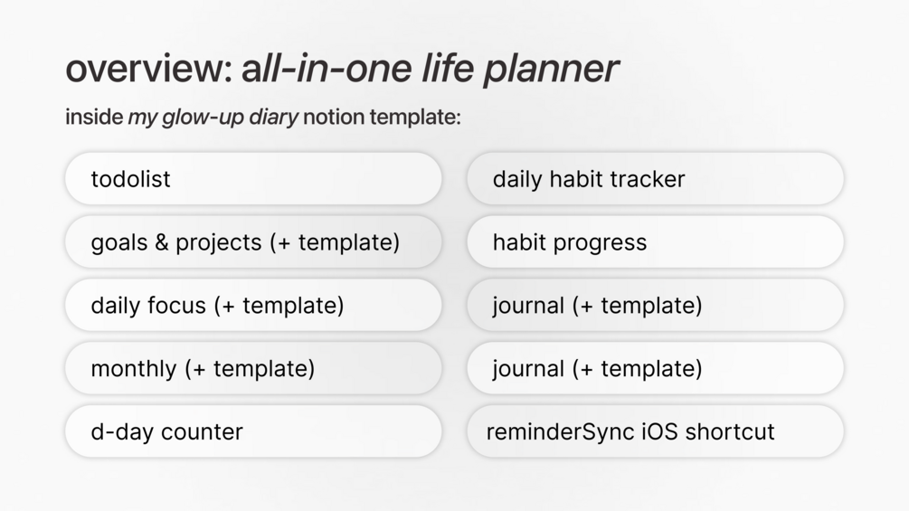Click the todolist pill
Screen dimensions: 909x511
[253, 179]
